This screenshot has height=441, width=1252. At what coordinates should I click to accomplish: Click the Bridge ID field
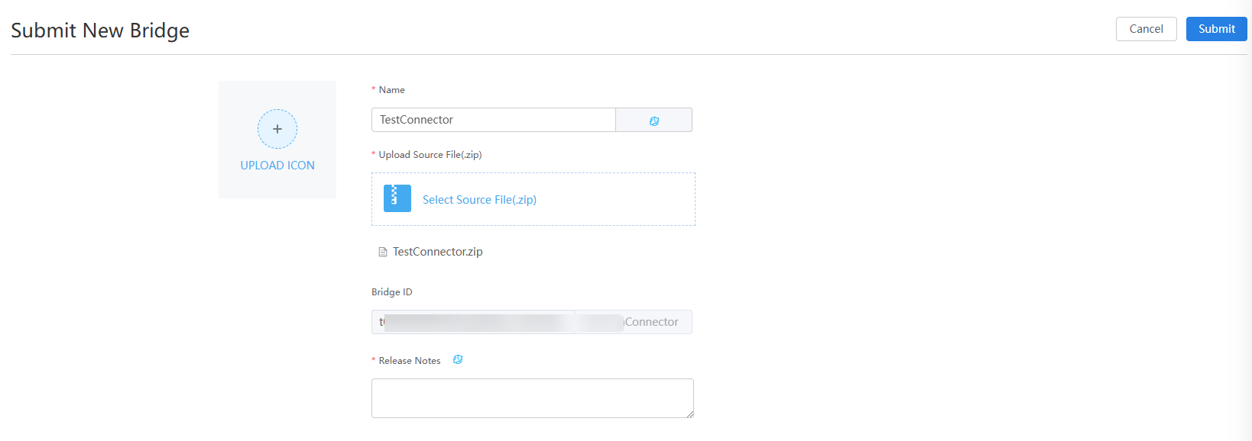(532, 322)
